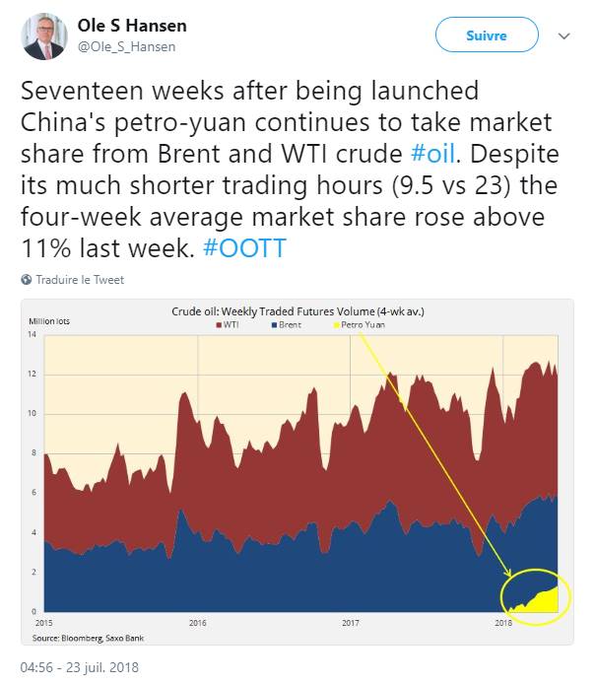
Task: Click the yellow circled Petro Yuan area
Action: (536, 596)
